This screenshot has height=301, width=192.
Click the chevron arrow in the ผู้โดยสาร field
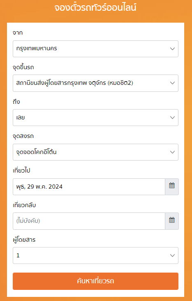172,256
